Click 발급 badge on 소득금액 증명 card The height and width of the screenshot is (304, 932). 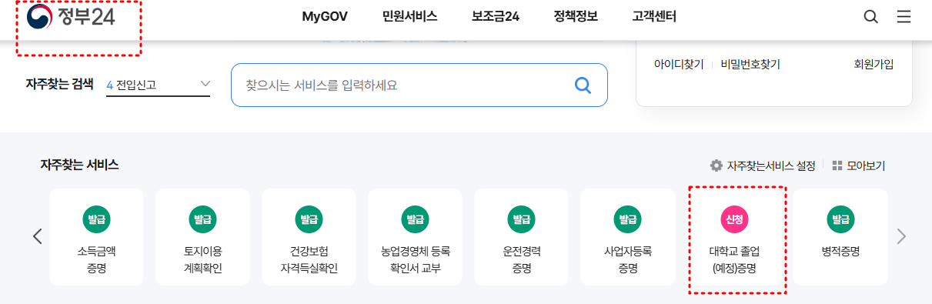pyautogui.click(x=96, y=219)
